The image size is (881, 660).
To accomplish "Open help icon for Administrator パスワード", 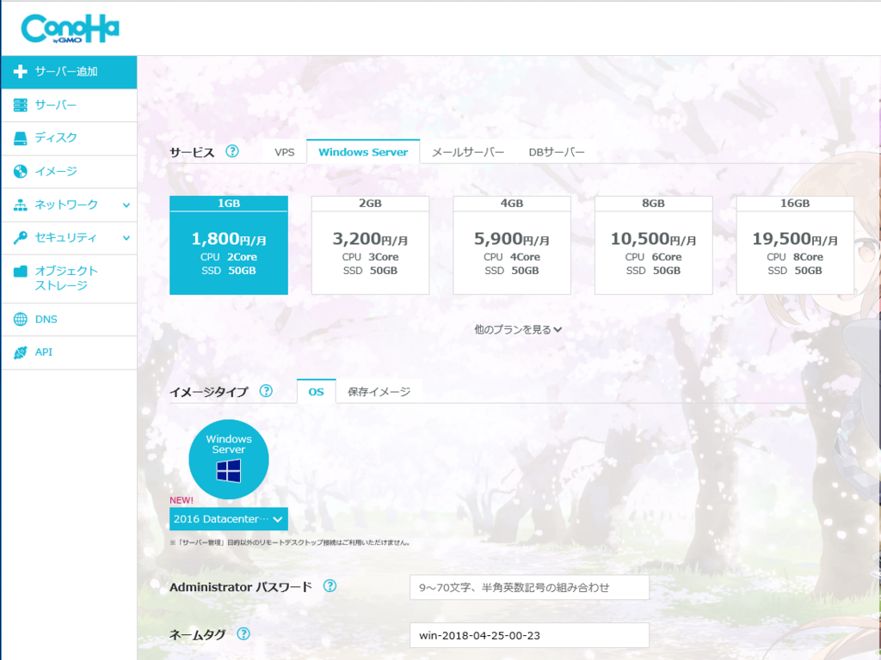I will click(330, 586).
